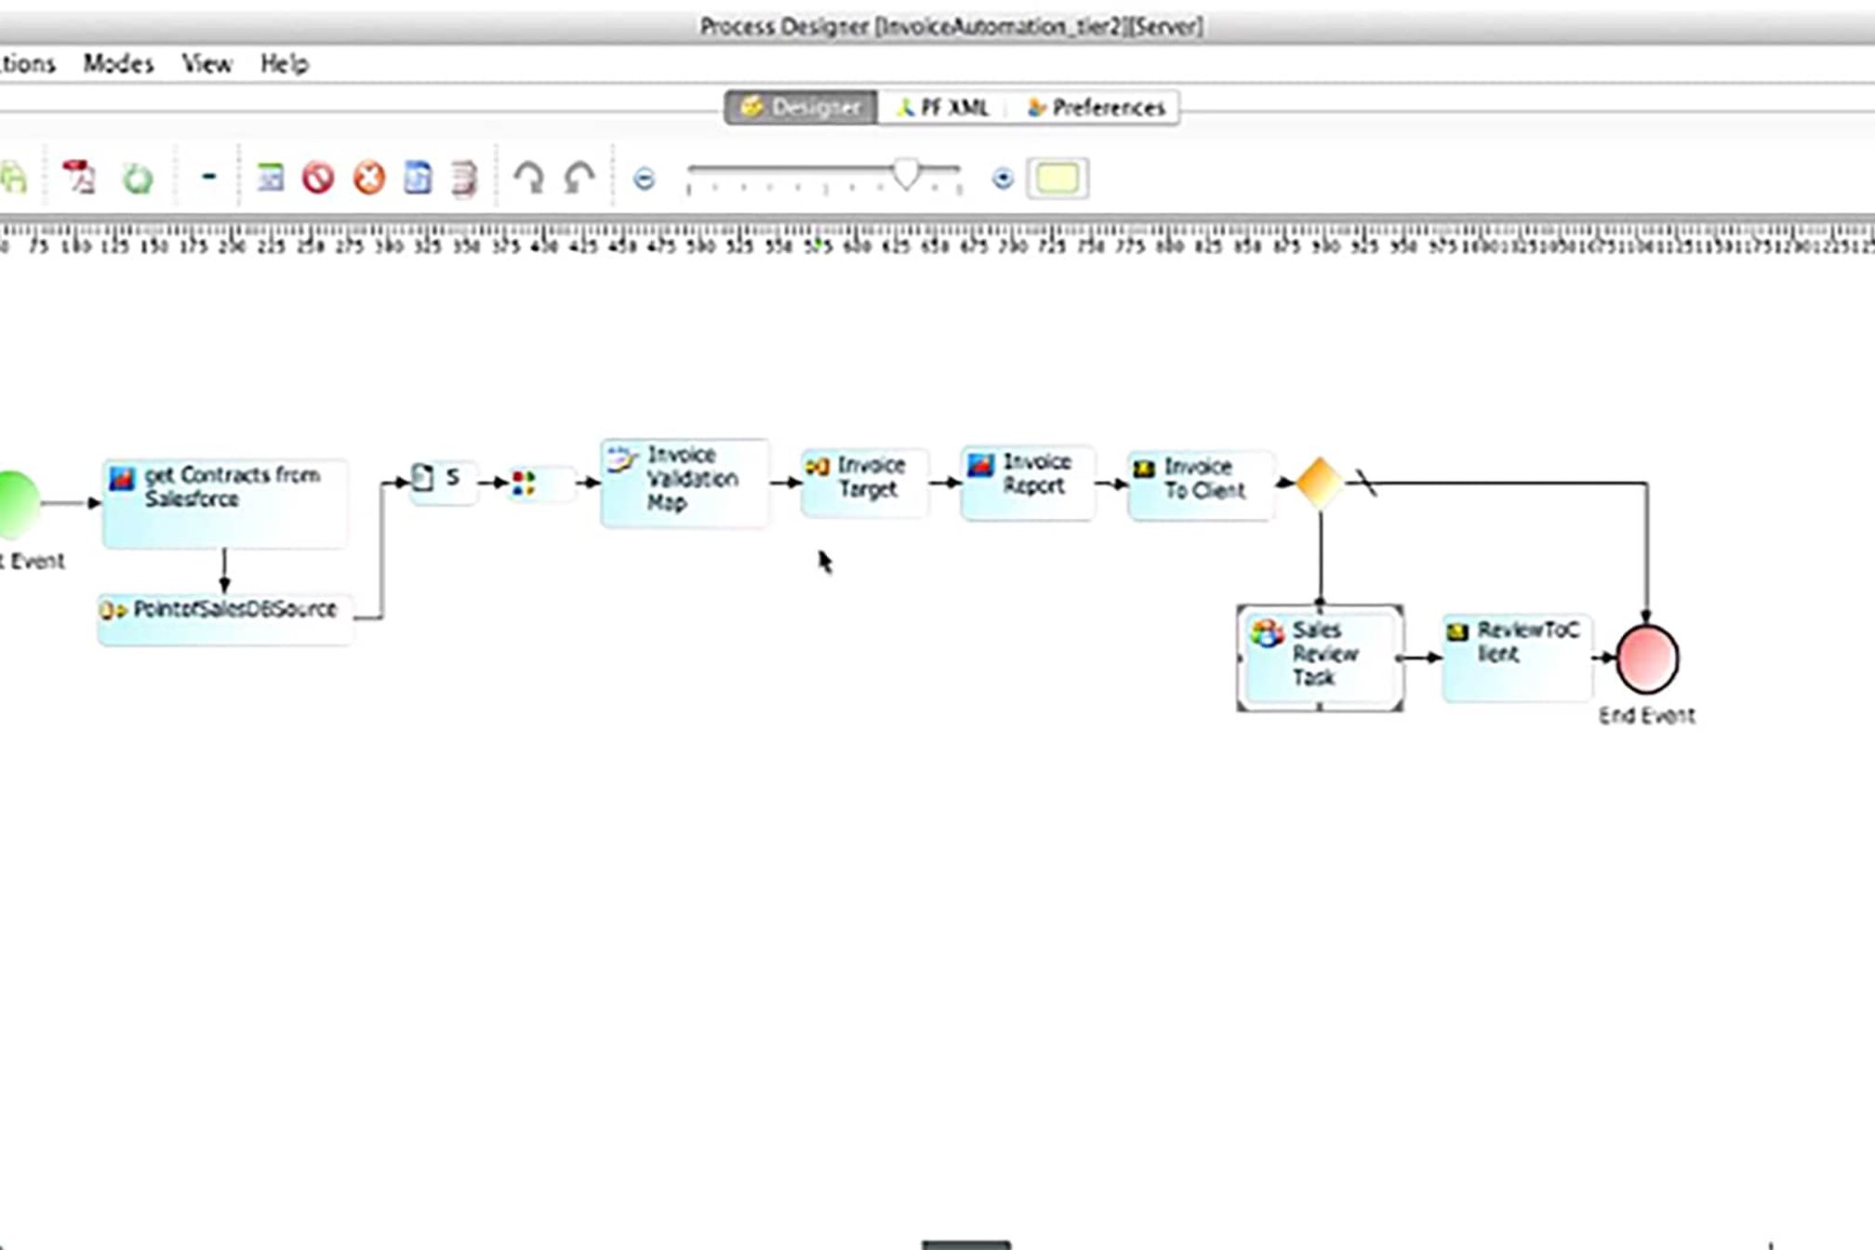Screen dimensions: 1875x1250
Task: Click the second curved redo arrow
Action: click(579, 177)
